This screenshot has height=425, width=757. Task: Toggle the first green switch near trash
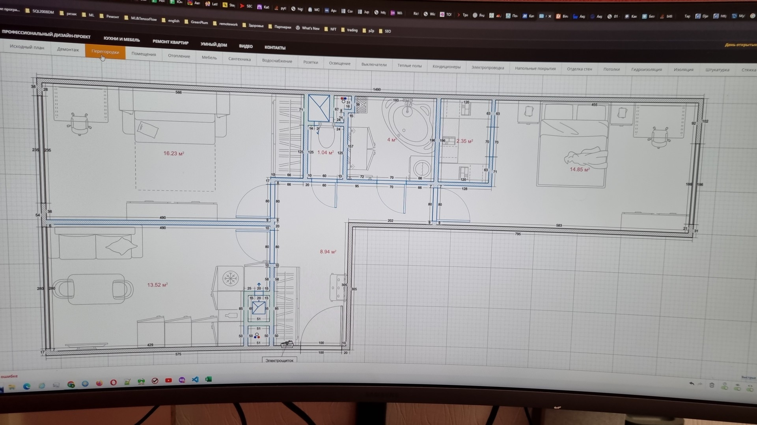click(725, 387)
